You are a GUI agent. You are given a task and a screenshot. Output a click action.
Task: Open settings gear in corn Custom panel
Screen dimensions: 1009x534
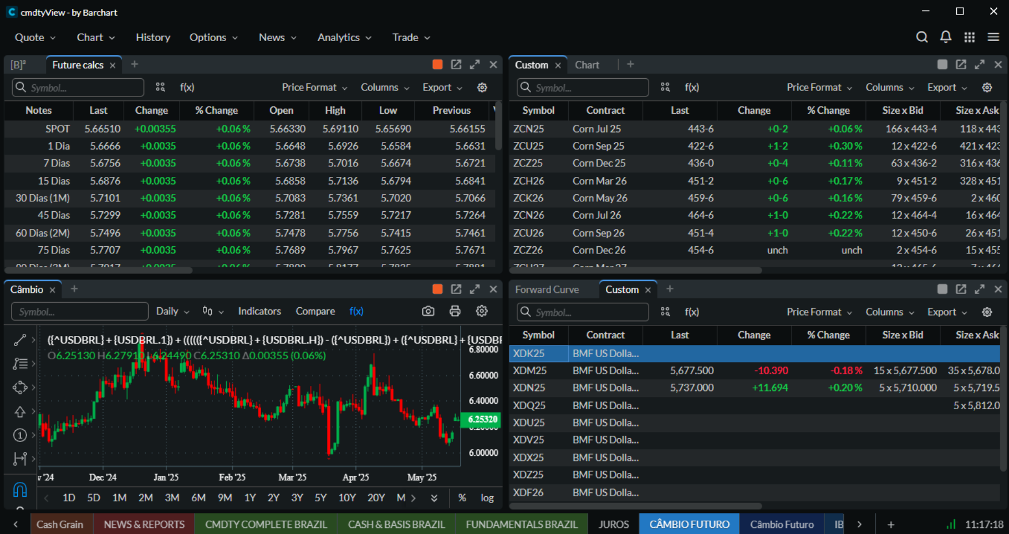pos(987,87)
